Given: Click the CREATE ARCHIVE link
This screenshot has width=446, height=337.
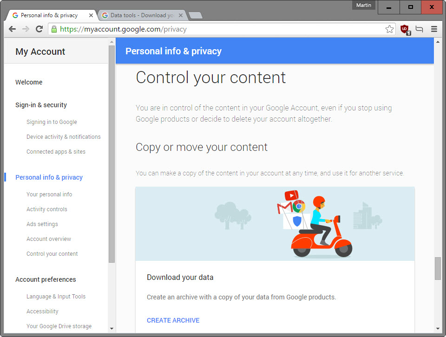Looking at the screenshot, I should pos(173,320).
